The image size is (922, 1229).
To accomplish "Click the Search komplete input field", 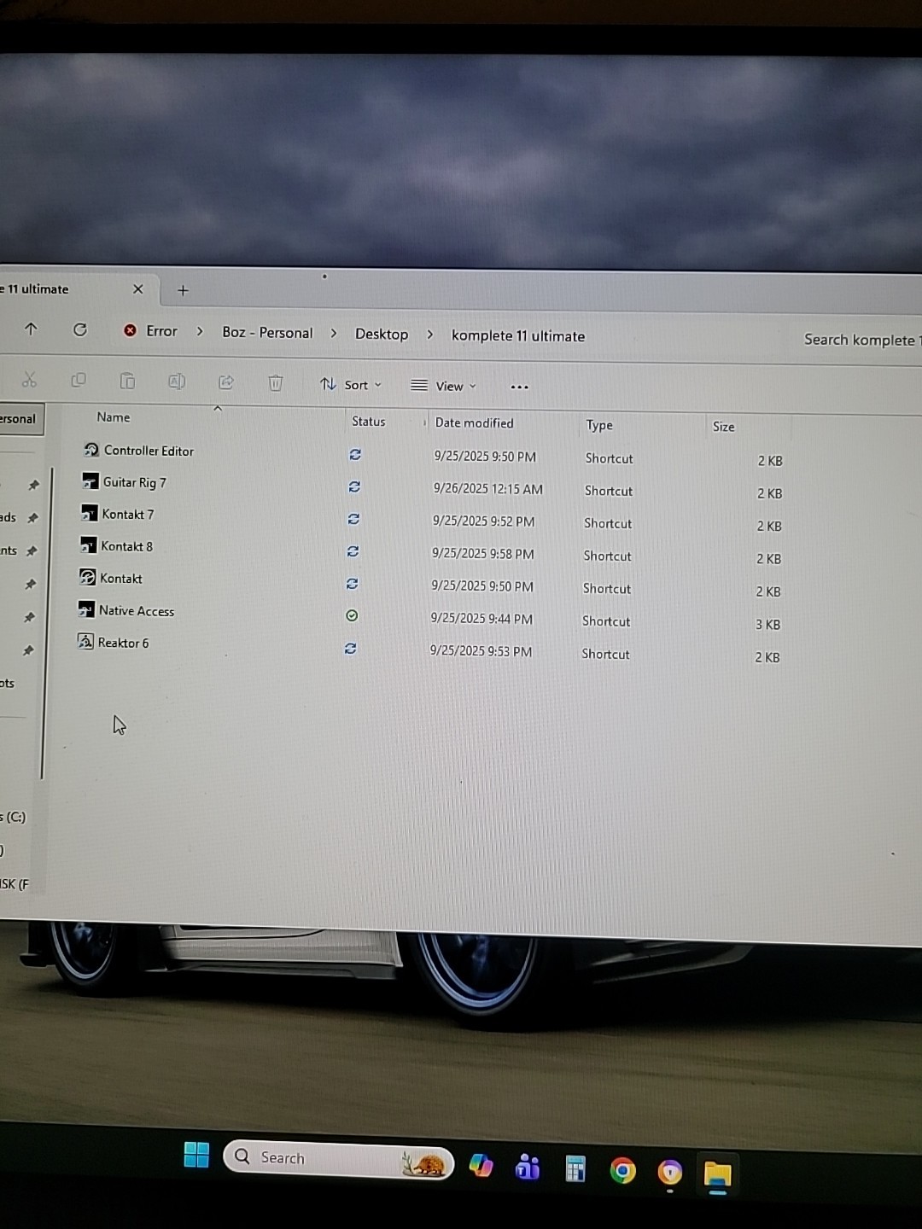I will (x=859, y=340).
